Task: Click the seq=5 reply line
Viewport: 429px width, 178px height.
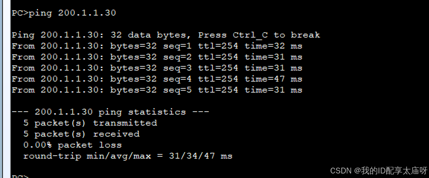Action: 157,90
